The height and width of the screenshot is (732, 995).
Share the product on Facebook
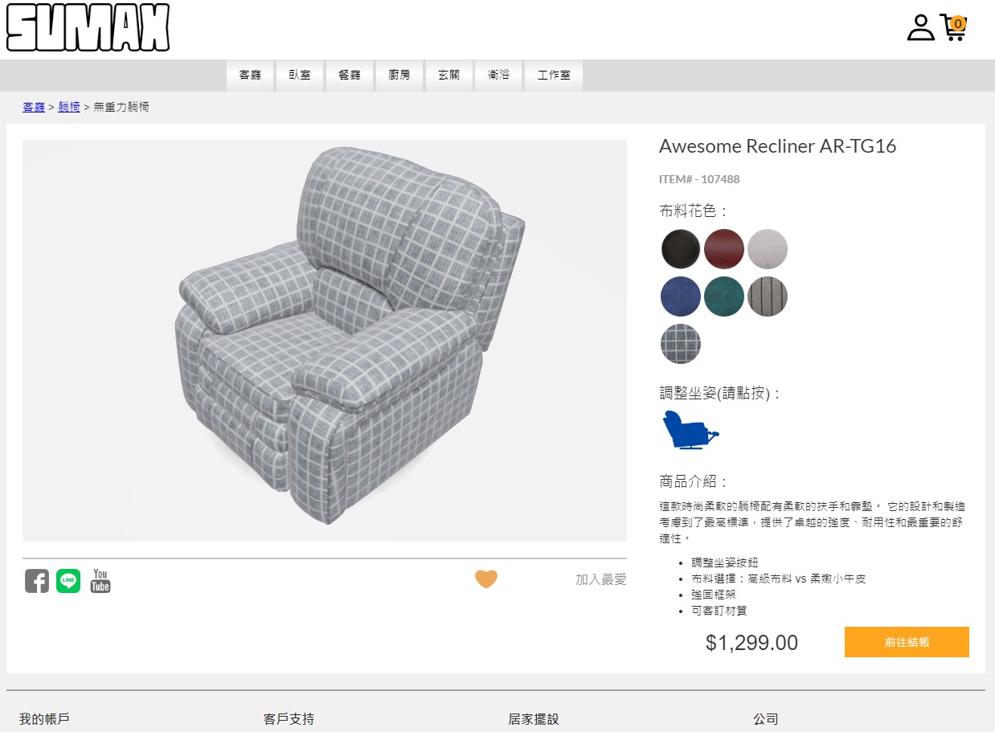tap(37, 581)
